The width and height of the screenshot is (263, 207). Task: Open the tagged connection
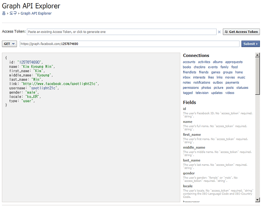click(188, 93)
